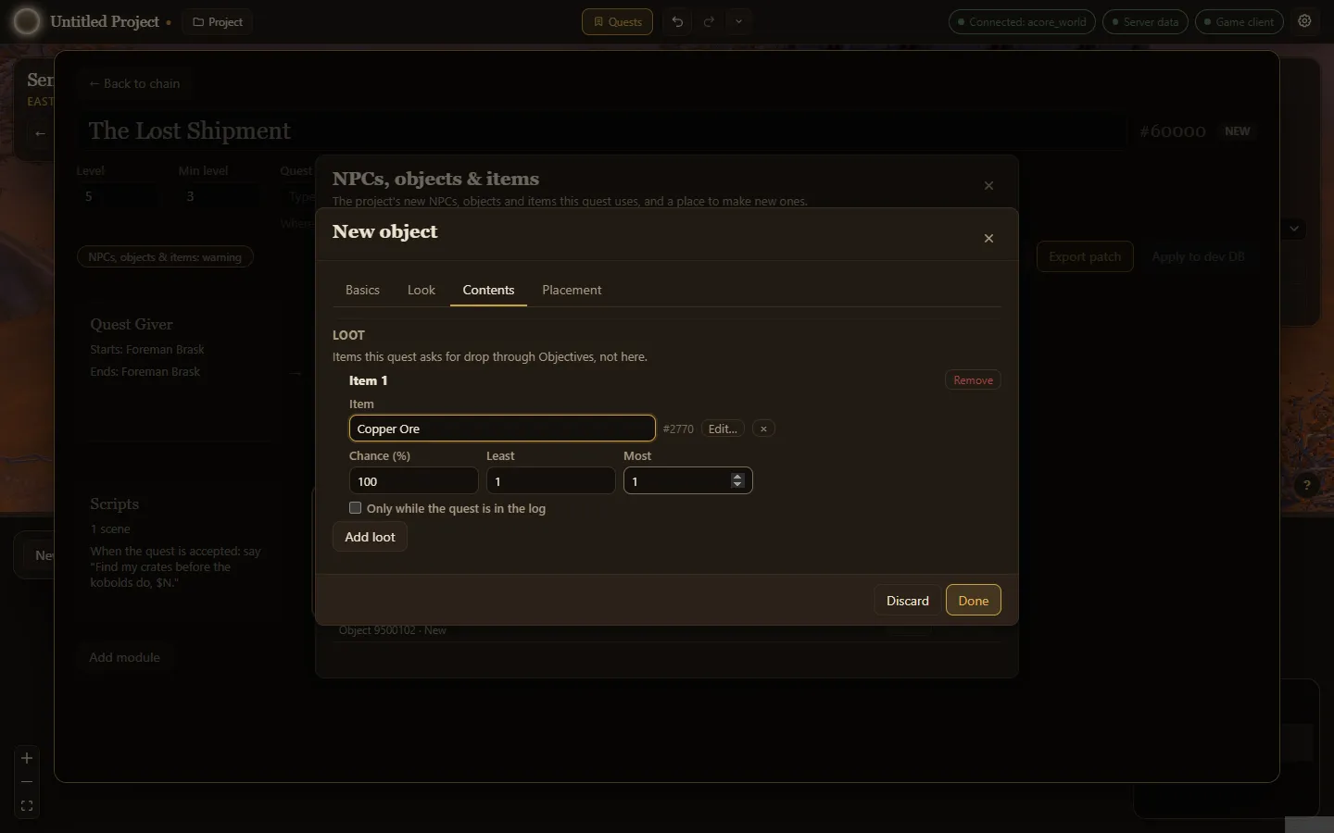Close the New object dialog
Viewport: 1334px width, 833px height.
[x=988, y=238]
